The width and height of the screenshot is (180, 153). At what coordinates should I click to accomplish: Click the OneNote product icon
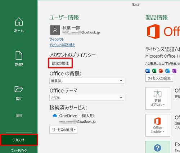pyautogui.click(x=174, y=71)
